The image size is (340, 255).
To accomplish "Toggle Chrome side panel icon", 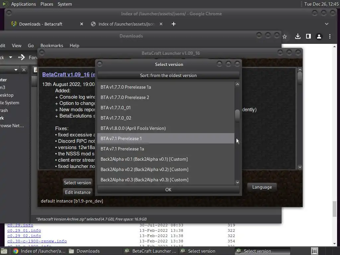I will [x=308, y=37].
